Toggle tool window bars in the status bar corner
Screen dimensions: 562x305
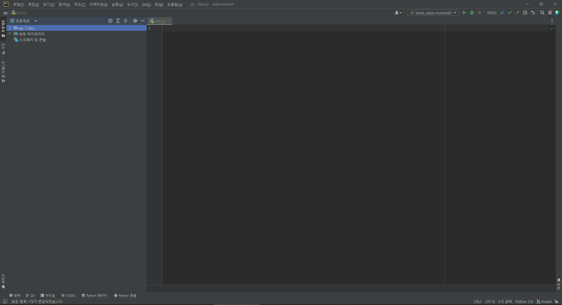5,301
